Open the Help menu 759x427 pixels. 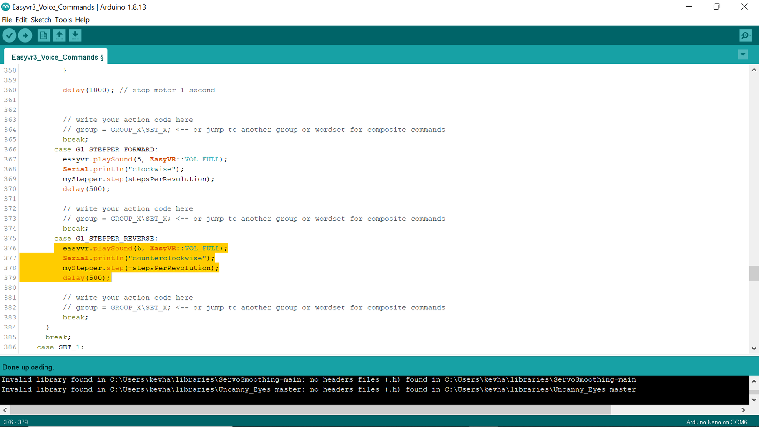82,20
